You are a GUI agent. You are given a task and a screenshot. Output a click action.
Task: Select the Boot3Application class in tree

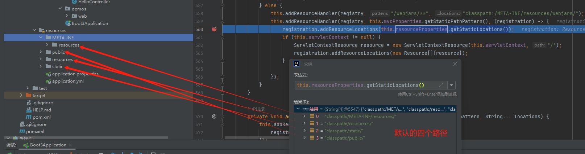[x=90, y=23]
